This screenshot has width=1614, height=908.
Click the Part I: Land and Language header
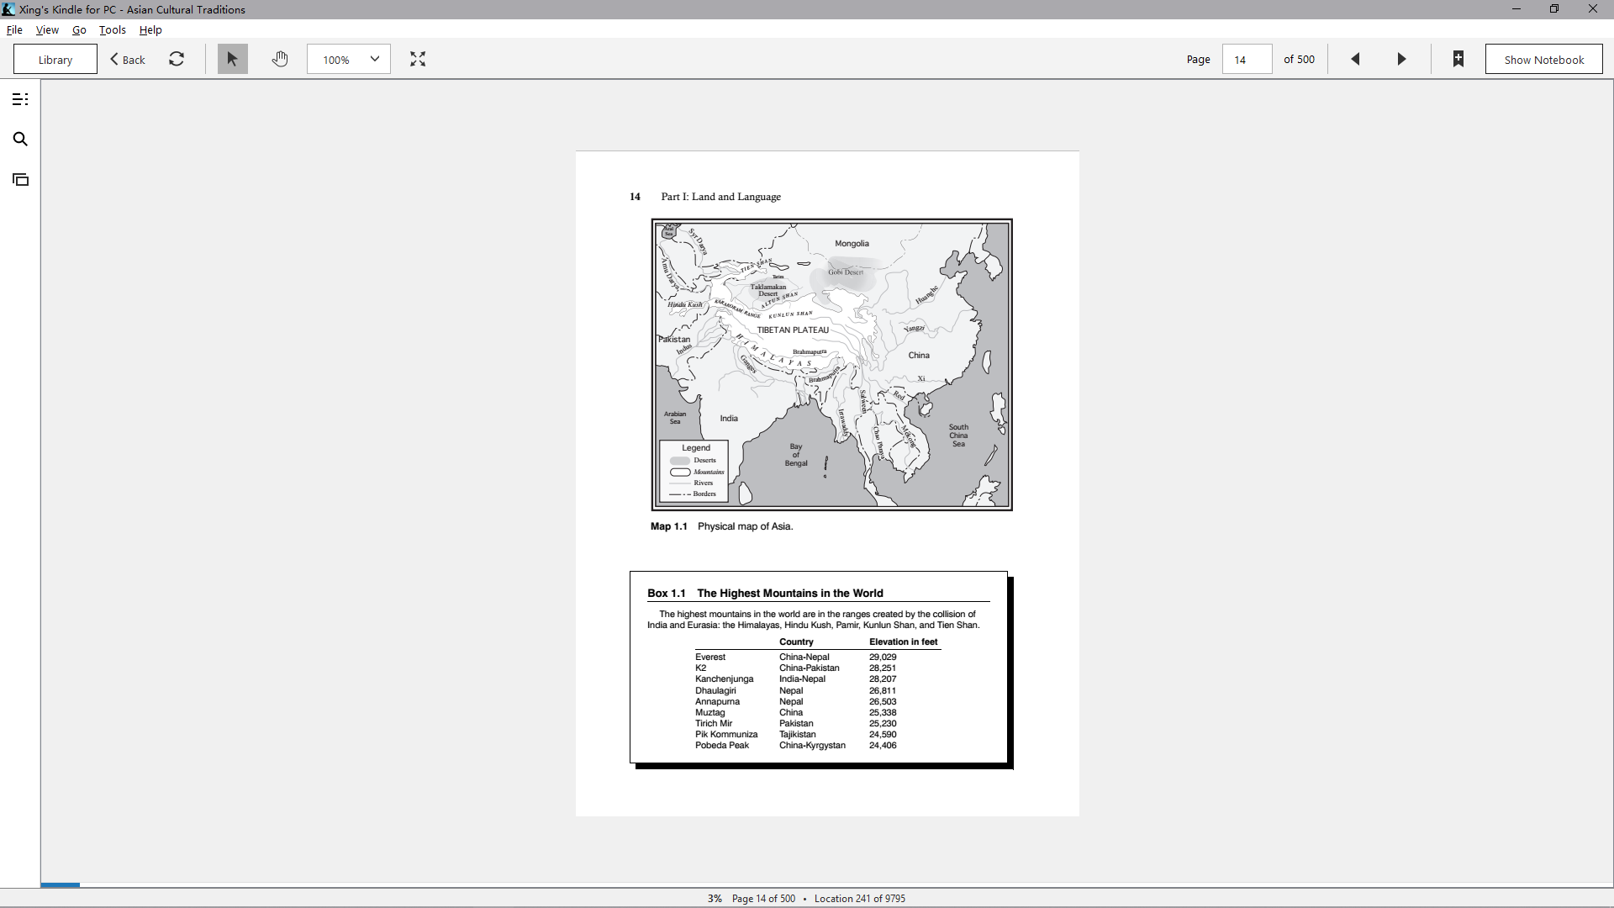click(x=720, y=197)
